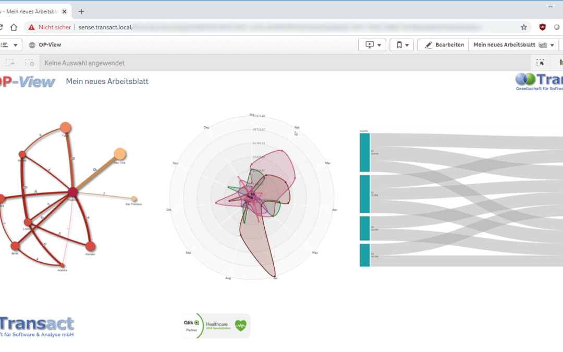The height and width of the screenshot is (352, 563).
Task: Select the New York node in network chart
Action: 120,154
